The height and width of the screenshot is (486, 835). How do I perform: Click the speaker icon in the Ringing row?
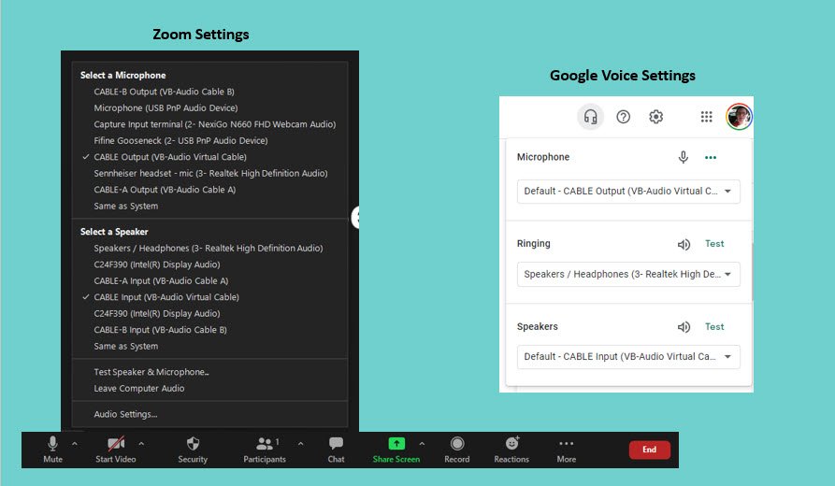[x=684, y=244]
